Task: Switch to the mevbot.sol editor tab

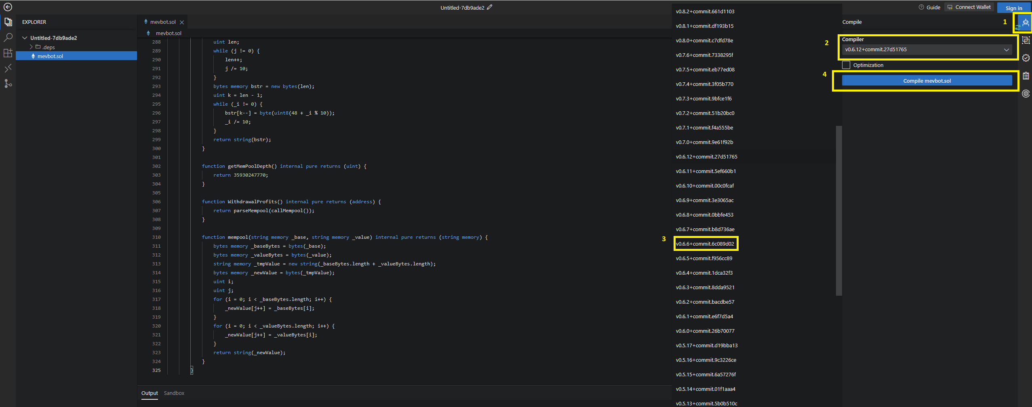Action: tap(163, 22)
